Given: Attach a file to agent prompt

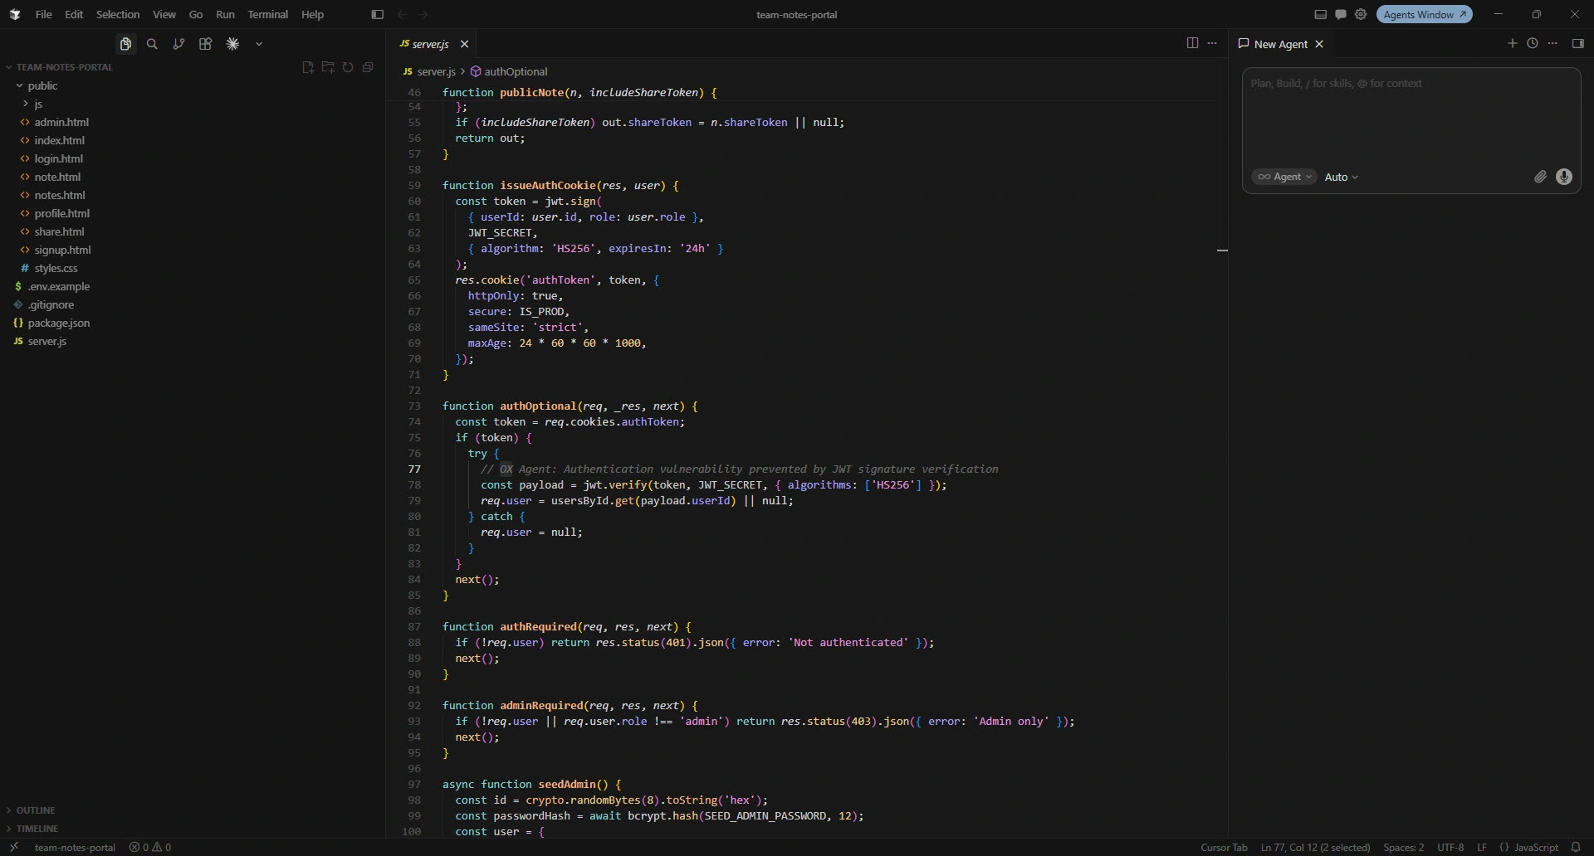Looking at the screenshot, I should click(1540, 177).
